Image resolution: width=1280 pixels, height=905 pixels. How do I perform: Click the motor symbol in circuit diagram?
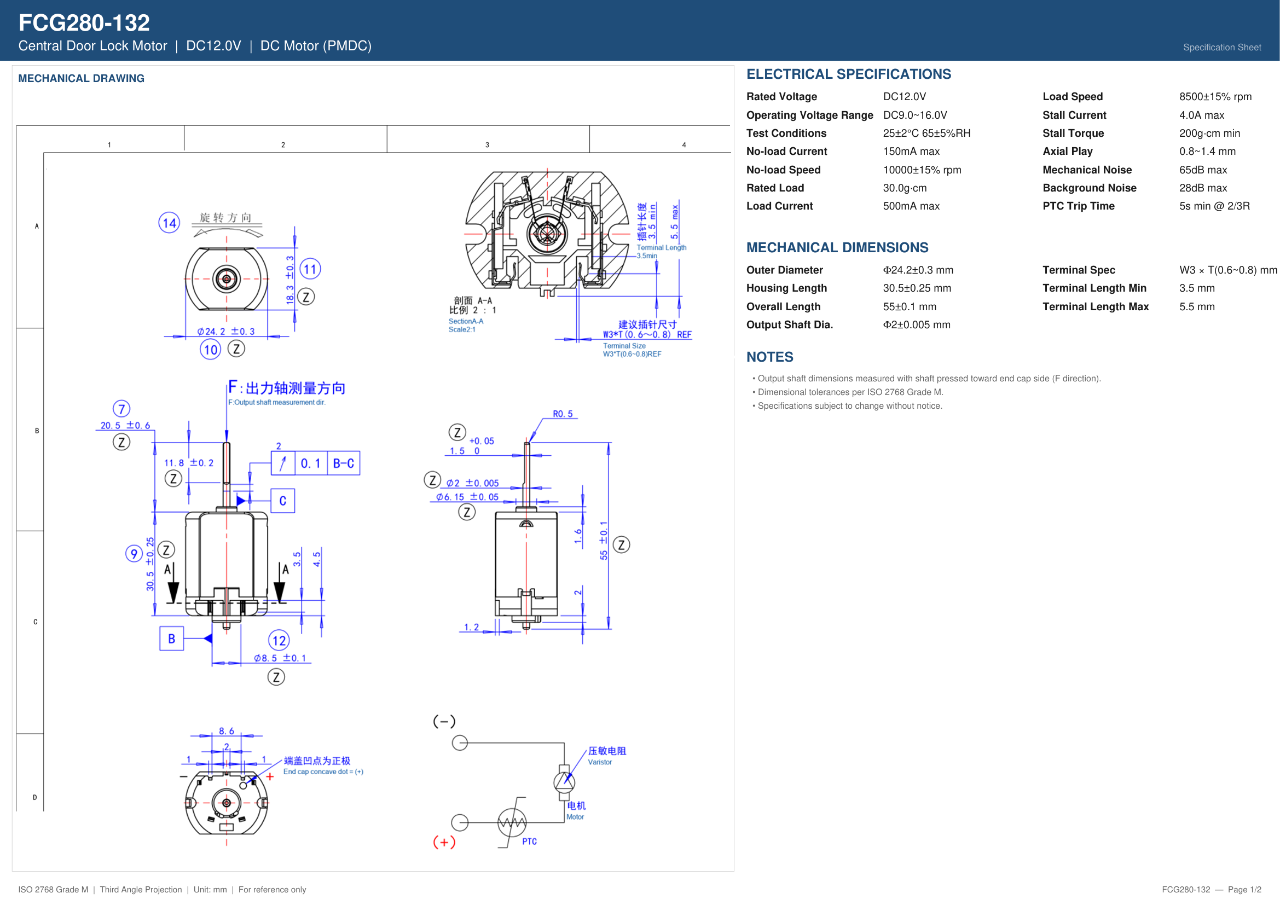pos(564,782)
